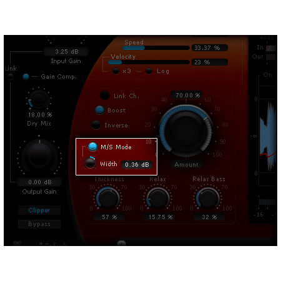Click the Amount value 70.00 %
The height and width of the screenshot is (281, 281).
tap(187, 95)
